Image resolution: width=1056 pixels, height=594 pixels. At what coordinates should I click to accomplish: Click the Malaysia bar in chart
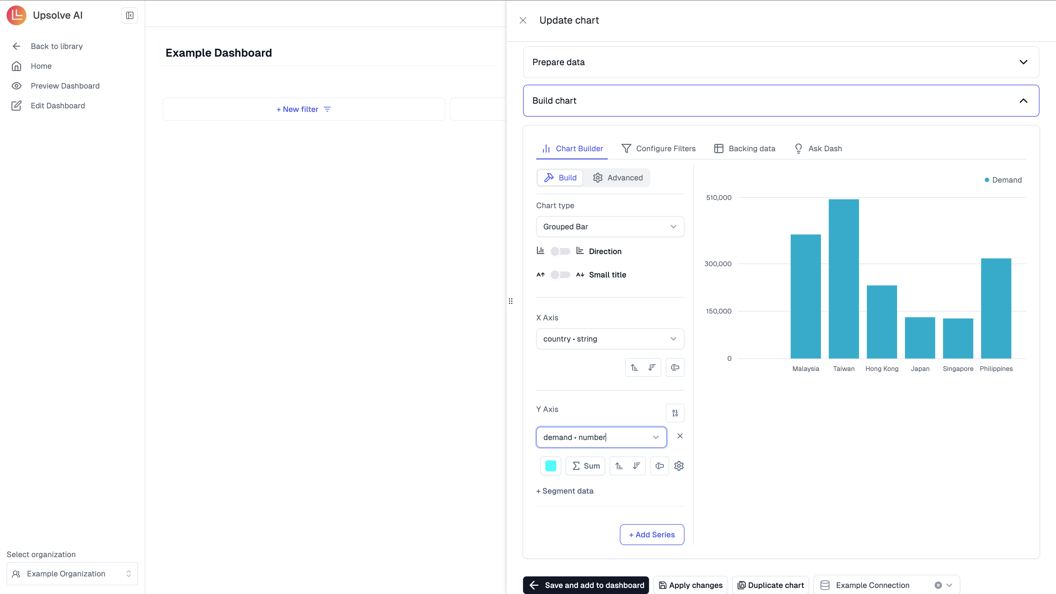coord(805,296)
